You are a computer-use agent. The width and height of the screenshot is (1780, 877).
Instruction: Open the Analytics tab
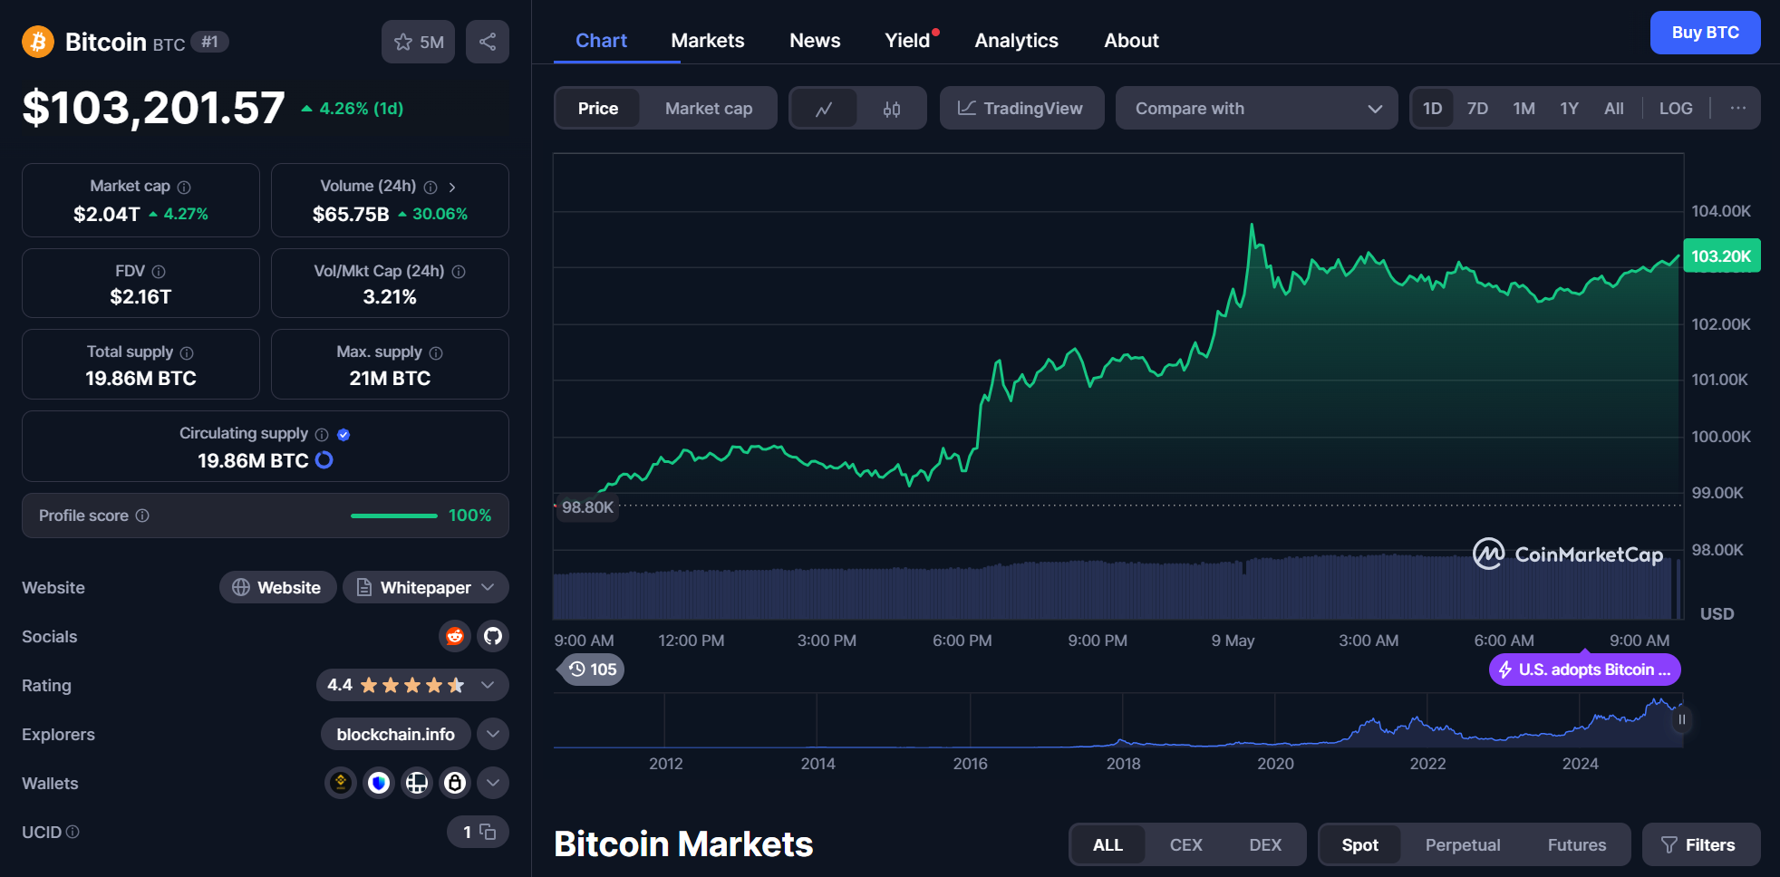click(x=1016, y=40)
